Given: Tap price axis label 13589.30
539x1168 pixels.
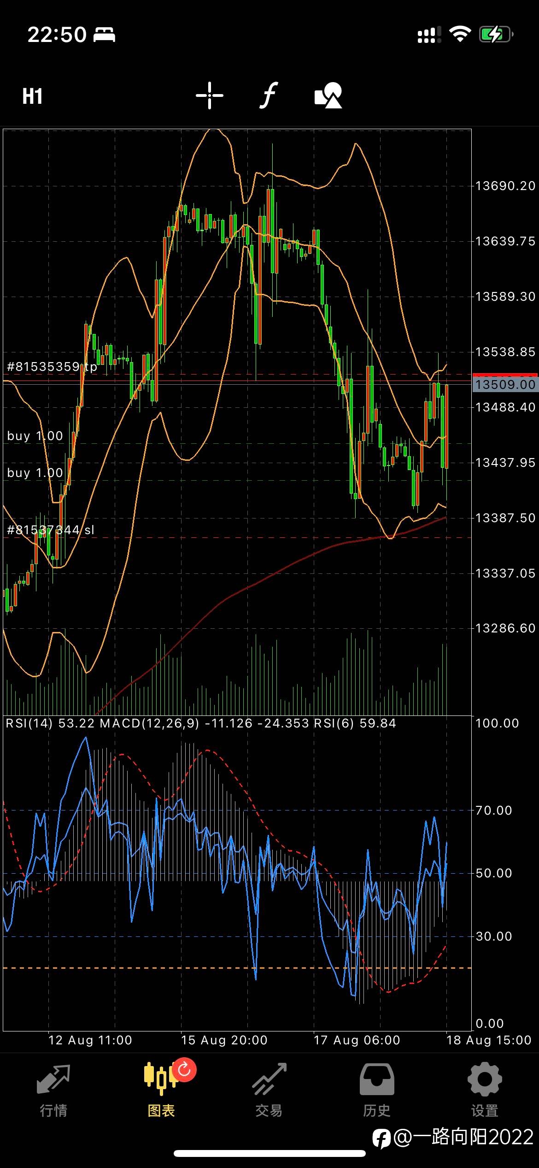Looking at the screenshot, I should pyautogui.click(x=505, y=296).
